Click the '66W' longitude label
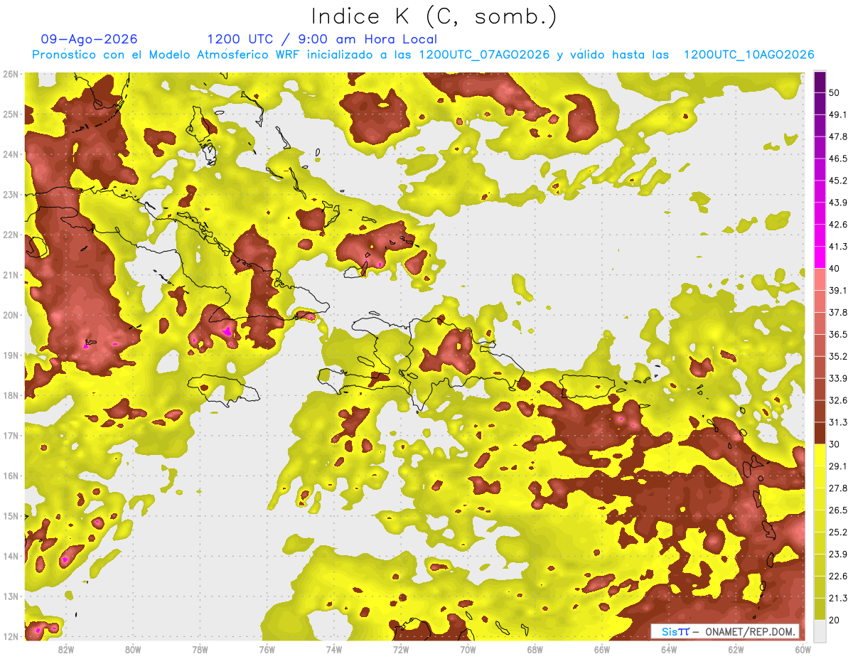This screenshot has width=853, height=659. pos(602,650)
